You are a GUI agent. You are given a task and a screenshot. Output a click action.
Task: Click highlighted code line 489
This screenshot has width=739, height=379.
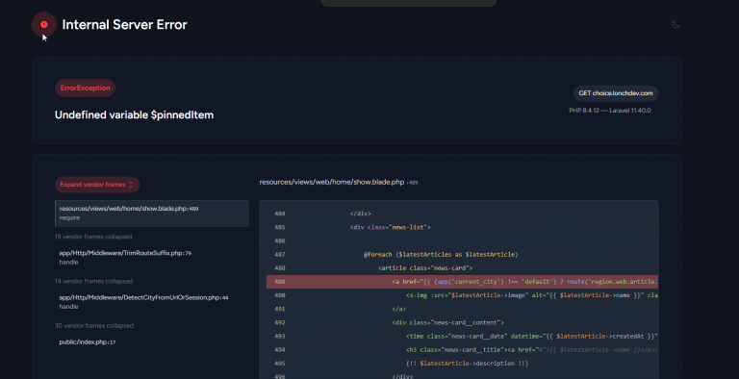coord(462,282)
